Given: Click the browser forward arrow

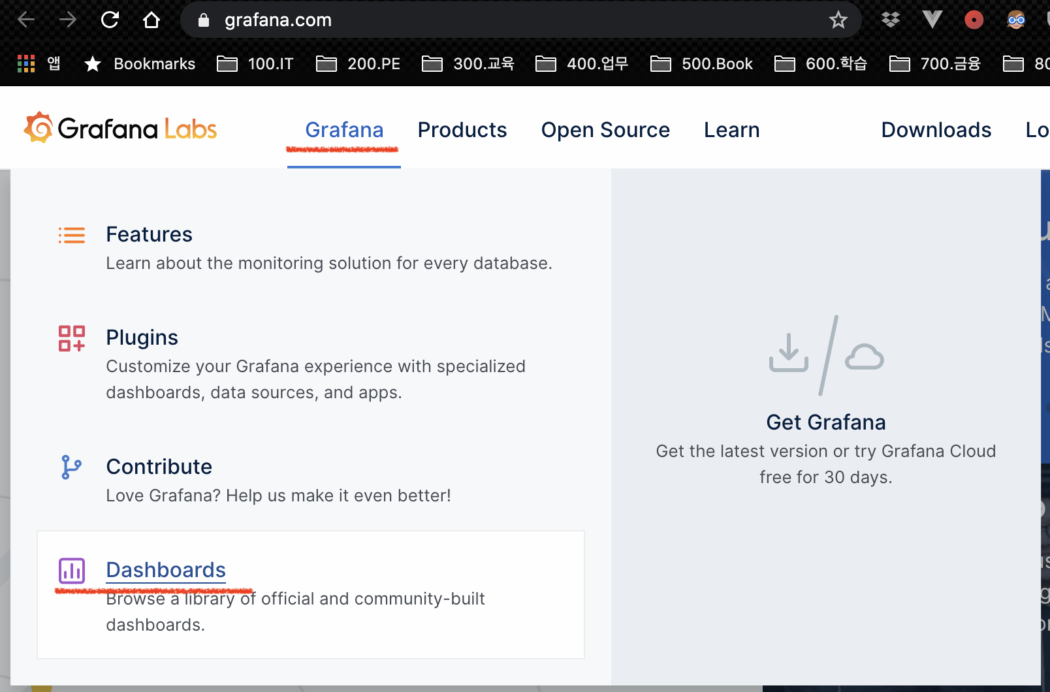Looking at the screenshot, I should [x=68, y=20].
